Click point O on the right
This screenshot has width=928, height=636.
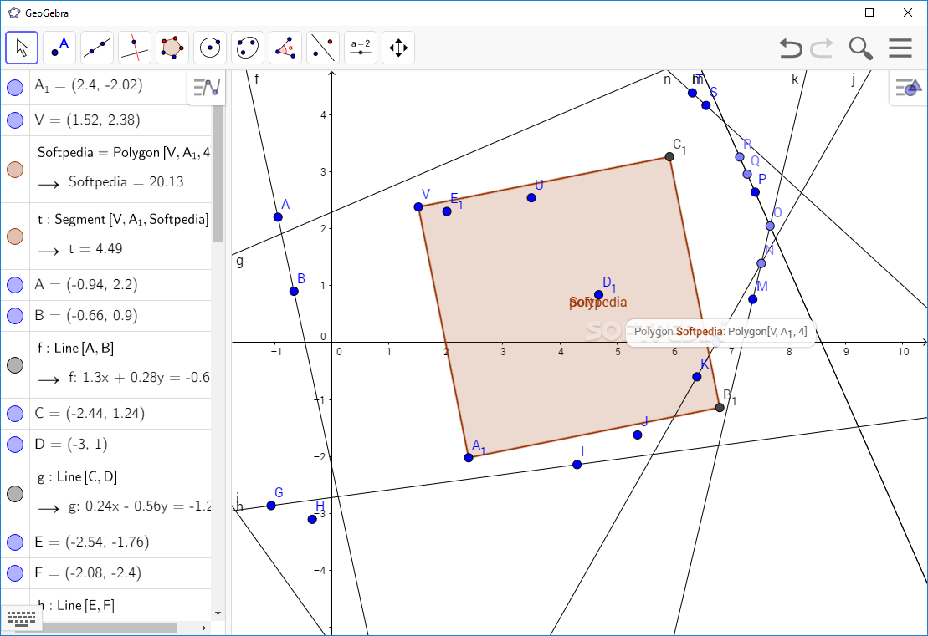coord(770,226)
